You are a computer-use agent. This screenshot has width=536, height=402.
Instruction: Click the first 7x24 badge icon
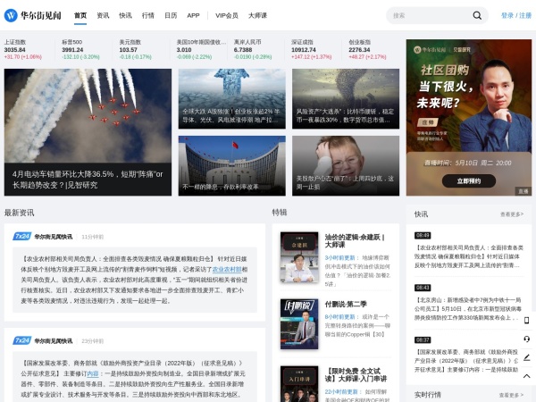tap(21, 237)
